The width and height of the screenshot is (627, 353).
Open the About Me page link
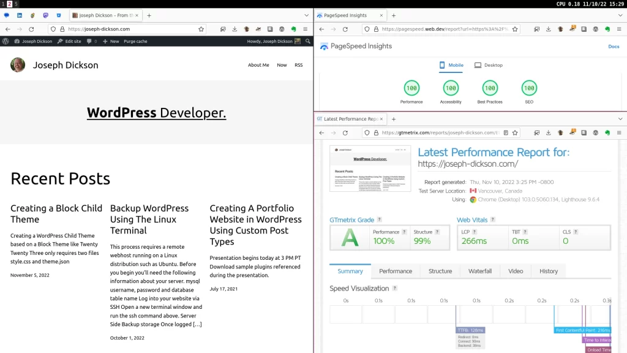coord(258,65)
